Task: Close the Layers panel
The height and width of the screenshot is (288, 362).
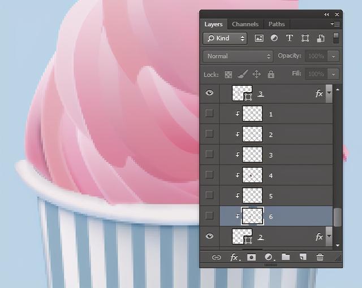Action: coord(337,15)
